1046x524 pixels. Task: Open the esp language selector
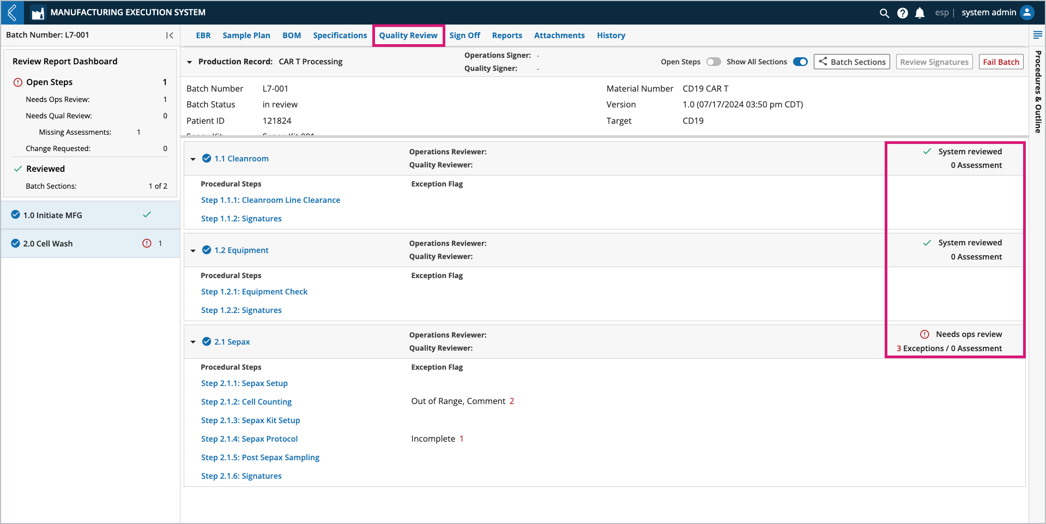(x=942, y=13)
